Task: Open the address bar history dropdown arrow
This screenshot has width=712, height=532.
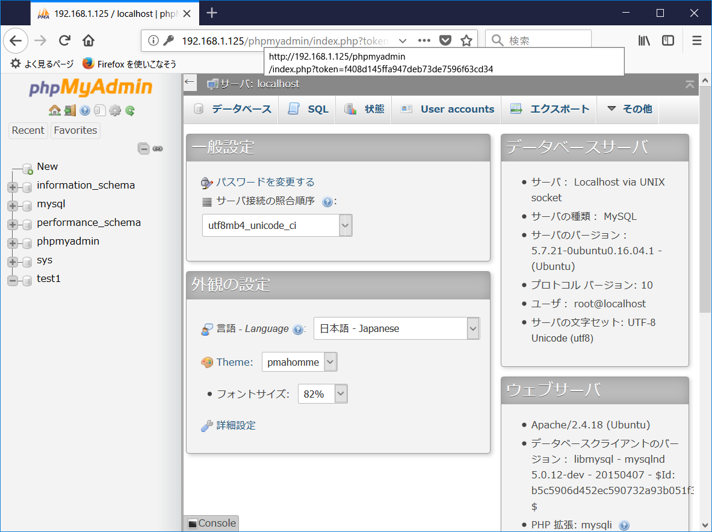Action: tap(402, 40)
